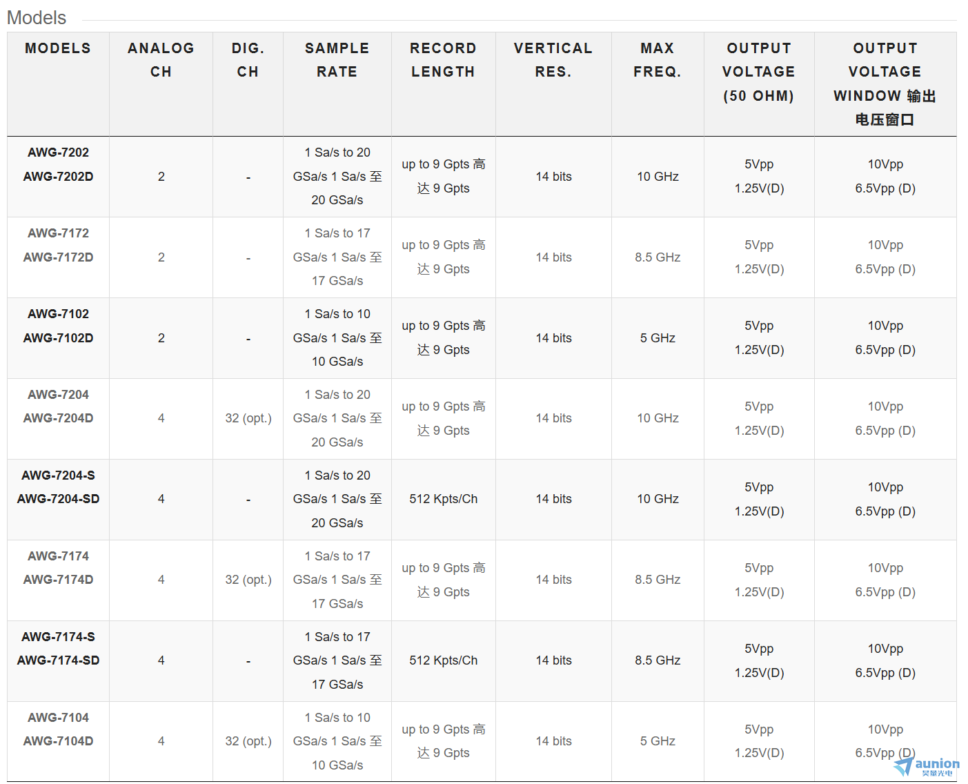Click the AWG-7174 model name

[x=58, y=556]
